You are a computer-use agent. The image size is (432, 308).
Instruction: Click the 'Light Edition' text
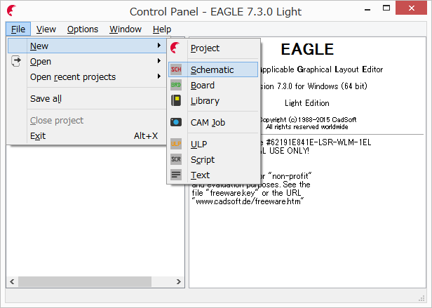[x=307, y=103]
